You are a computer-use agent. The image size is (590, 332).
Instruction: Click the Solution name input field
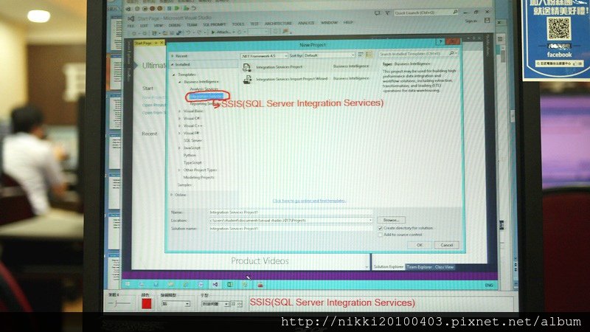pos(290,229)
